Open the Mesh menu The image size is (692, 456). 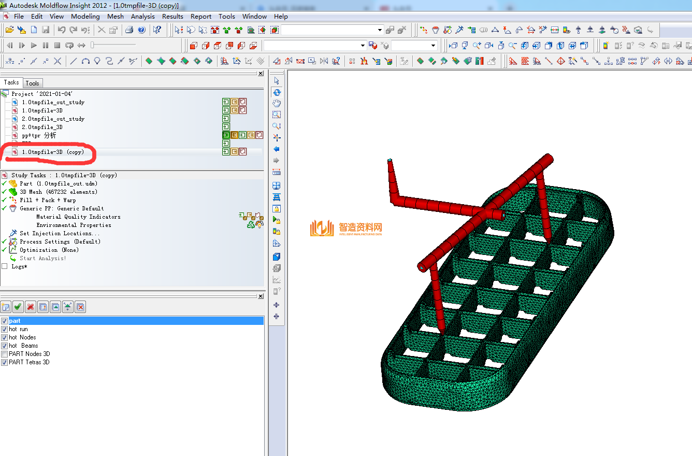(115, 16)
